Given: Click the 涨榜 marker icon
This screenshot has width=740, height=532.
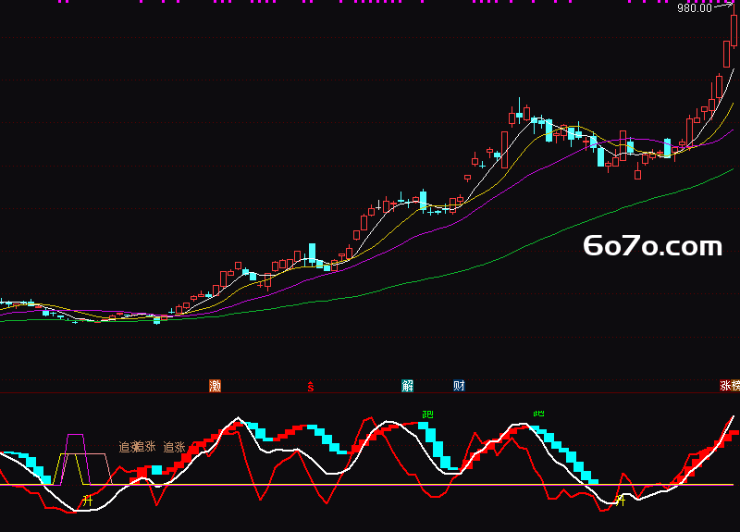Looking at the screenshot, I should [x=730, y=385].
